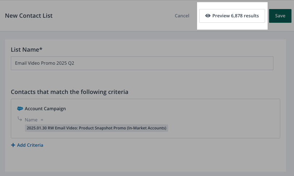
Task: Save the new contact list
Action: coord(280,16)
